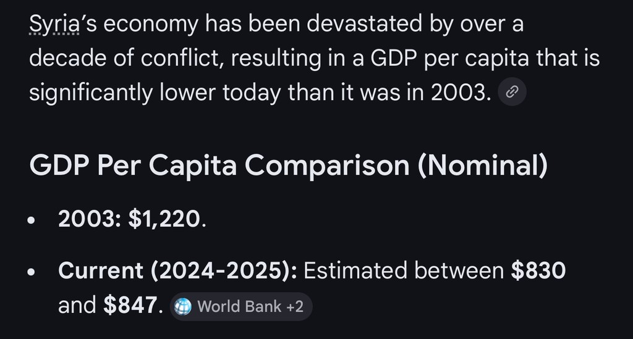Image resolution: width=633 pixels, height=339 pixels.
Task: Click the words significantly lower today
Action: [x=157, y=93]
